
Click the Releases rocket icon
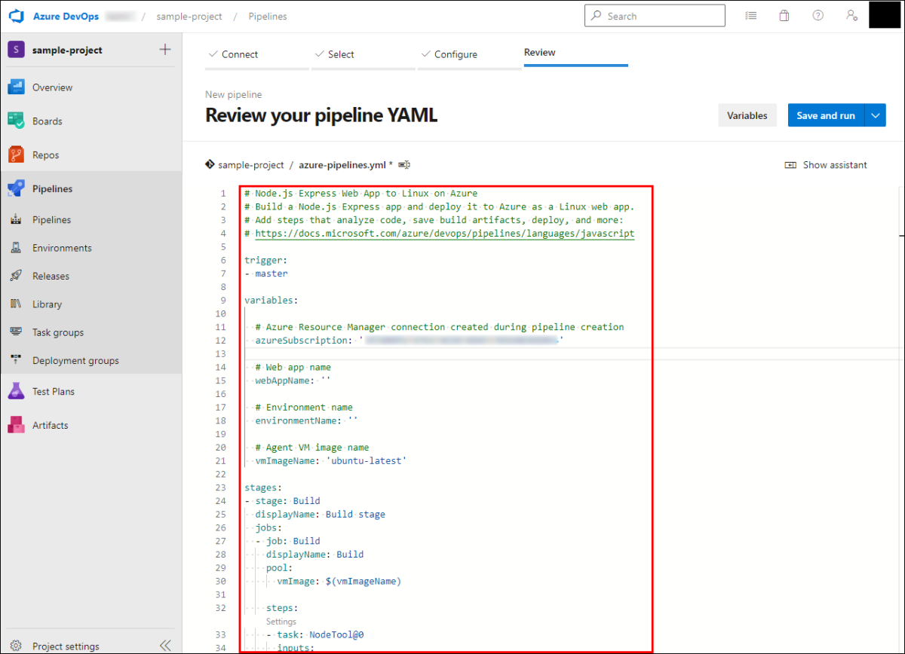pos(16,276)
